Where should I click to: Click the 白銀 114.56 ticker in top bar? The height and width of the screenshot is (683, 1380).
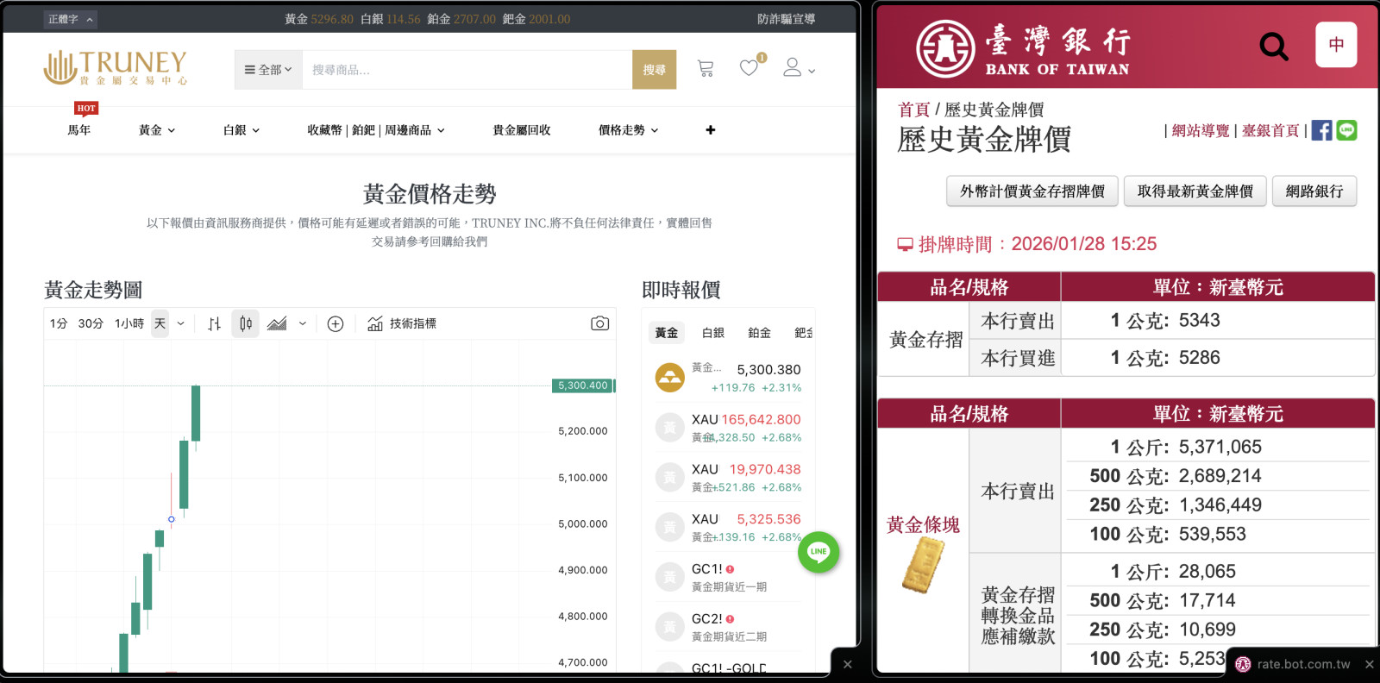pos(391,19)
